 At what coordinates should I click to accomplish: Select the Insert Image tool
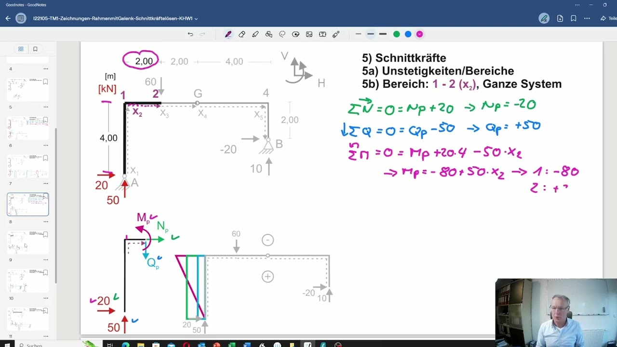pyautogui.click(x=309, y=34)
